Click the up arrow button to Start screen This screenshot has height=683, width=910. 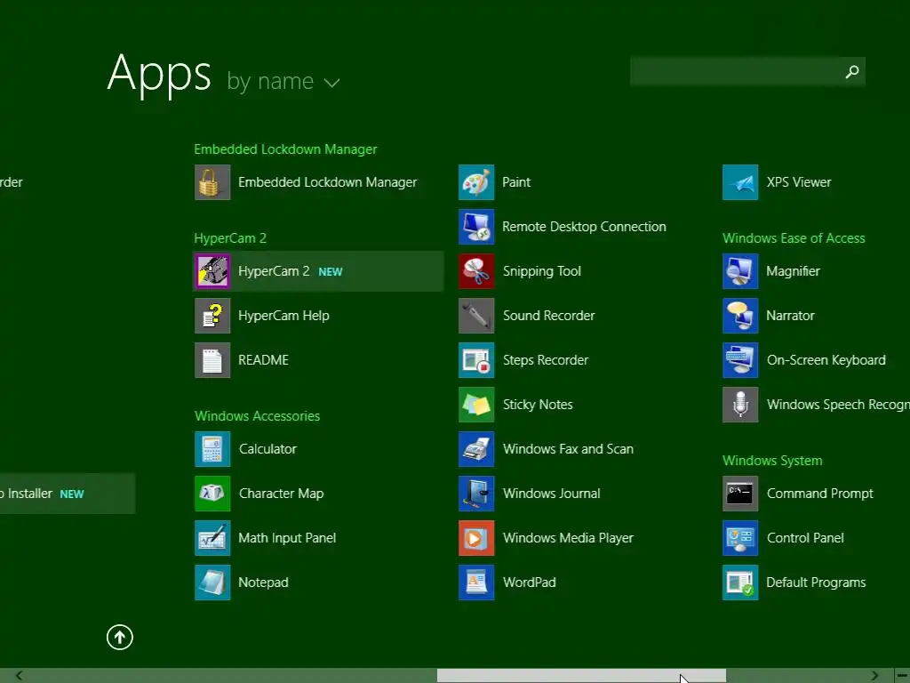tap(120, 637)
